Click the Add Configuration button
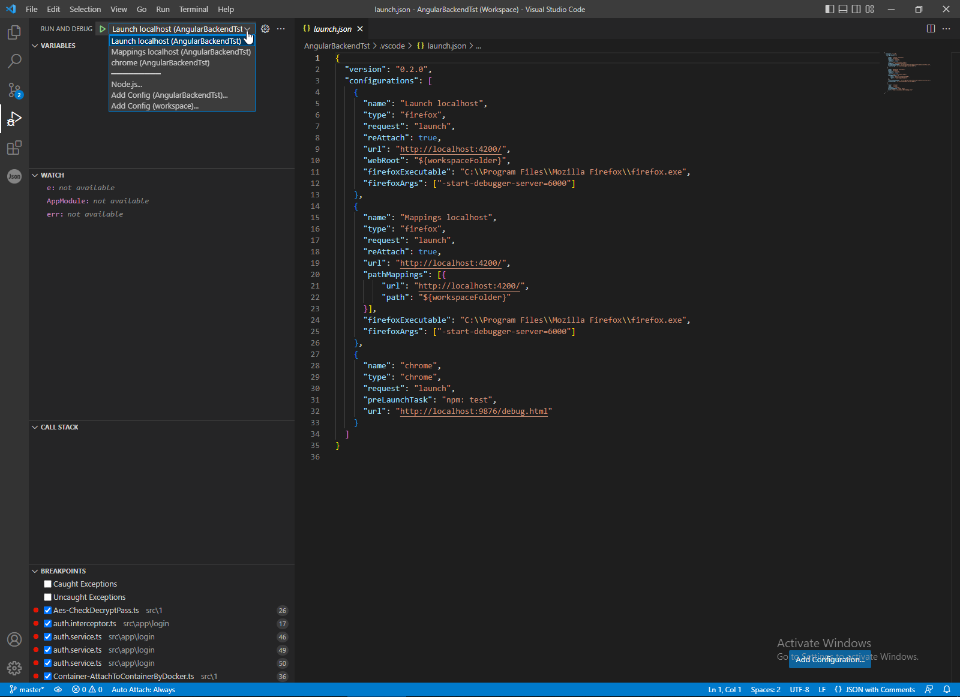The width and height of the screenshot is (960, 697). (830, 659)
